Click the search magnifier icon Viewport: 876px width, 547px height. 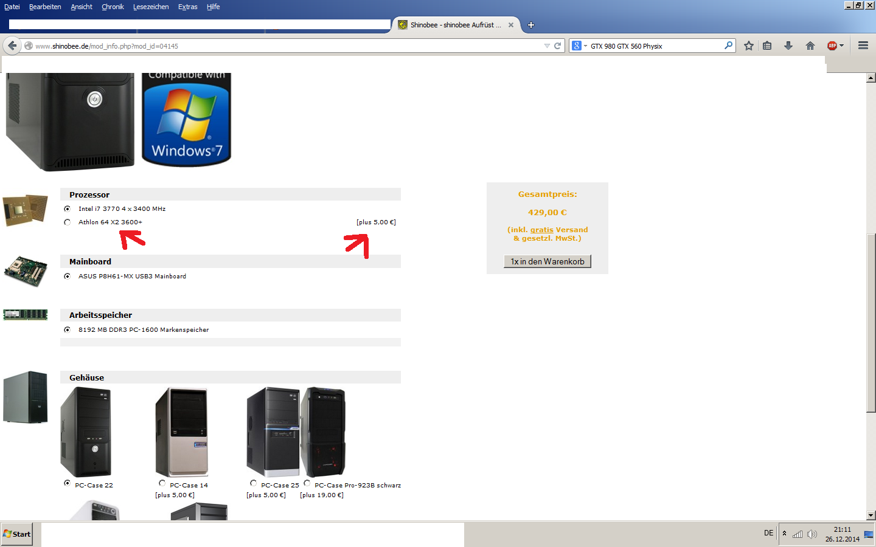[728, 46]
